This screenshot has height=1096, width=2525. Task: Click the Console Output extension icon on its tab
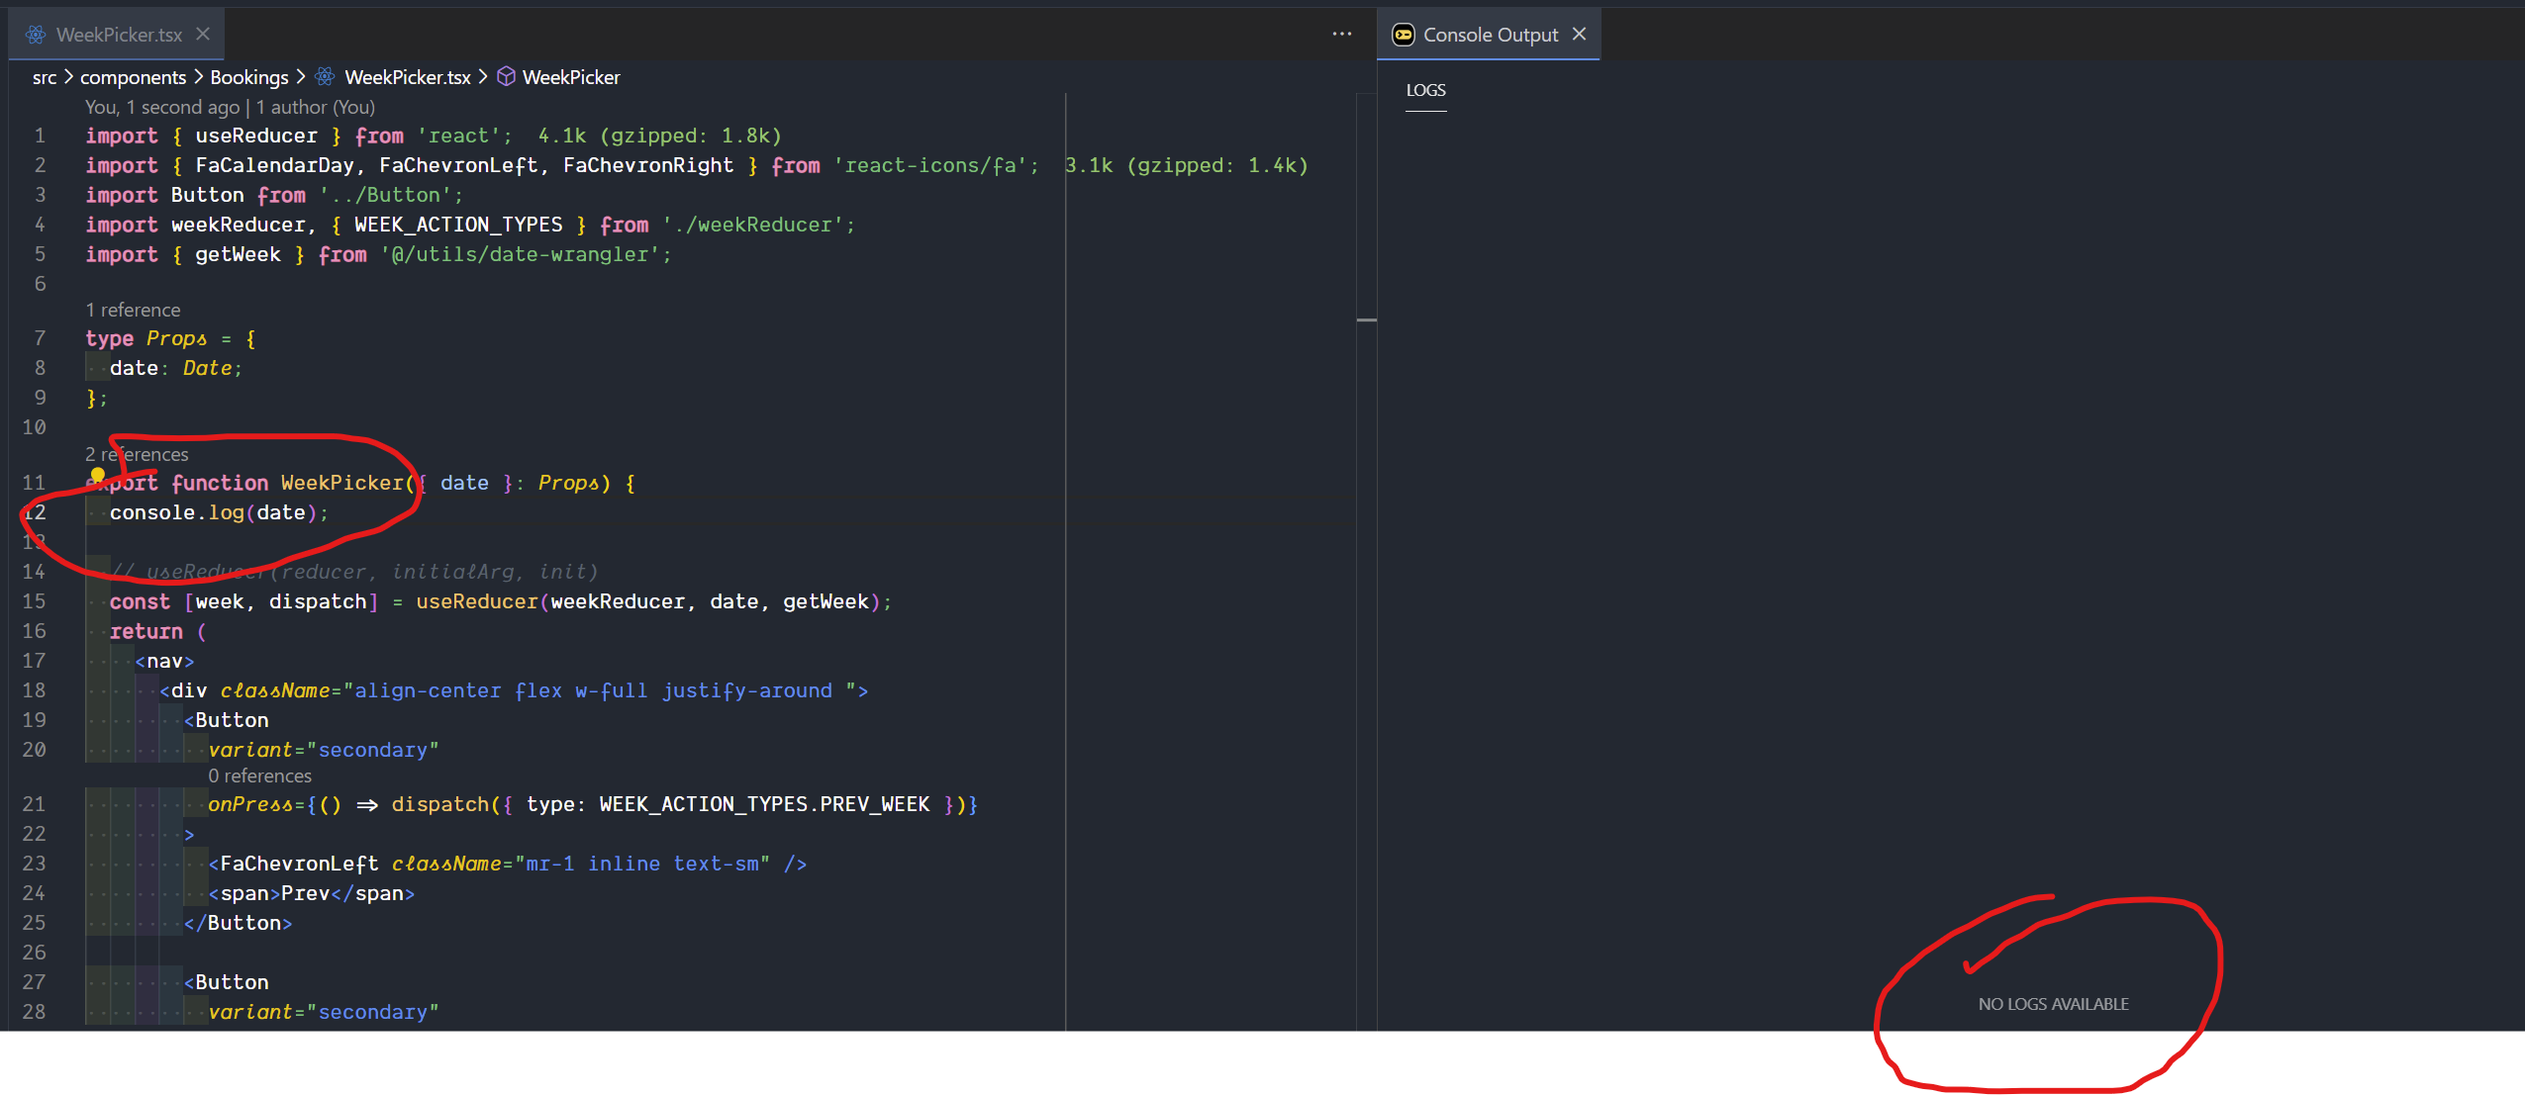point(1402,33)
